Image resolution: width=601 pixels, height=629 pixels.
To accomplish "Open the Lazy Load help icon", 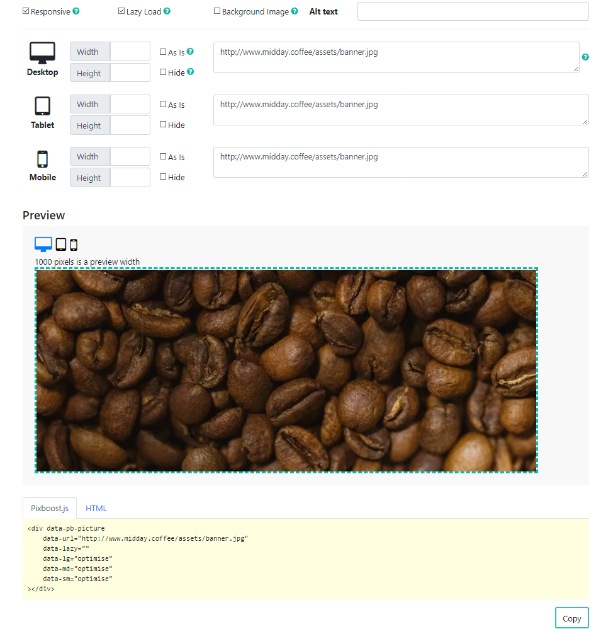I will pyautogui.click(x=167, y=11).
